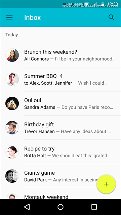Tap the Inbox title in app bar

32,17
